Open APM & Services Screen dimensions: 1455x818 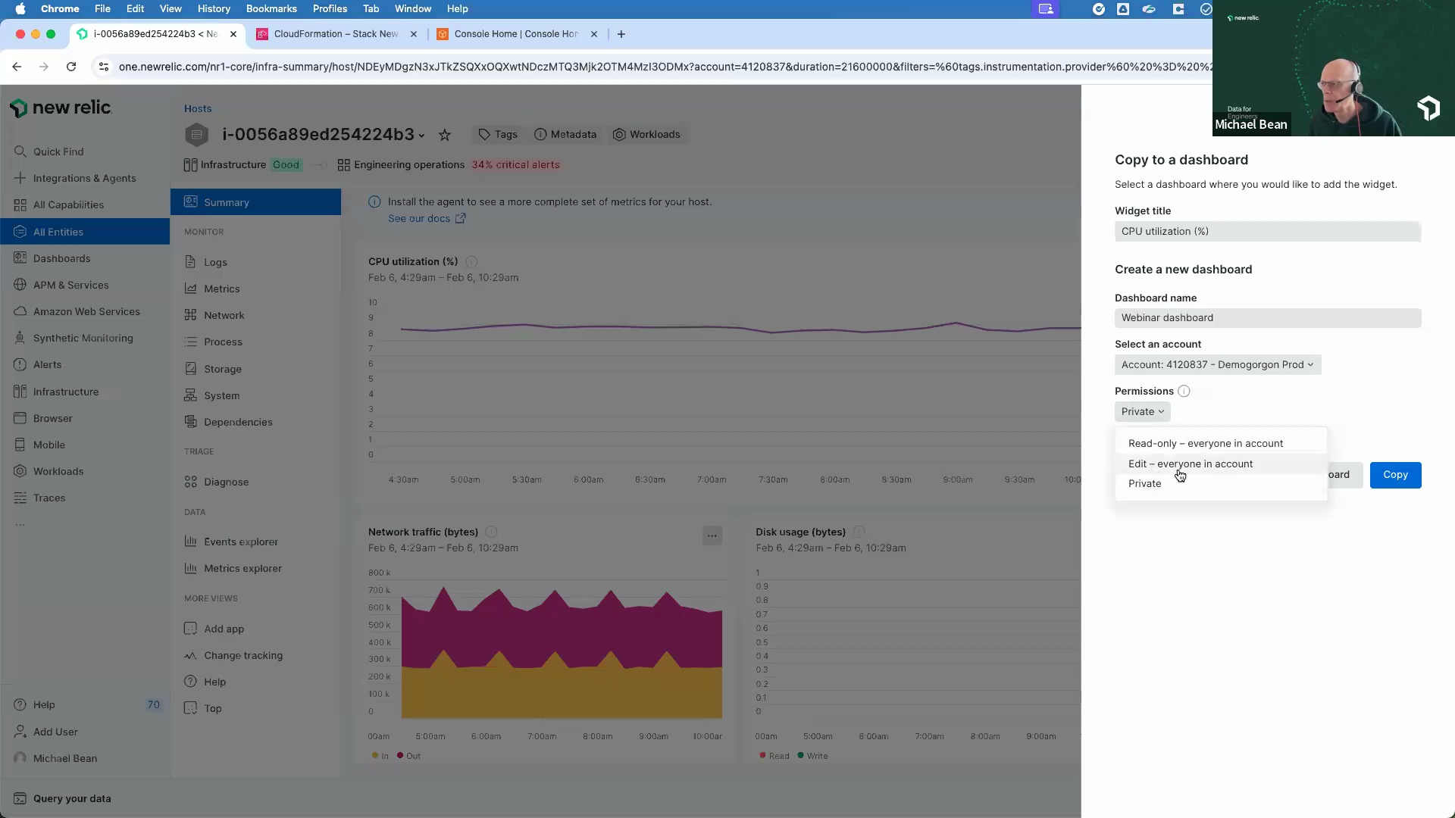click(x=61, y=285)
